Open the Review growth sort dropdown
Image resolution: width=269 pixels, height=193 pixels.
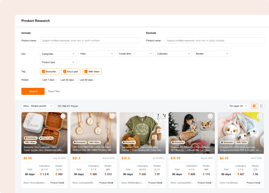37,106
